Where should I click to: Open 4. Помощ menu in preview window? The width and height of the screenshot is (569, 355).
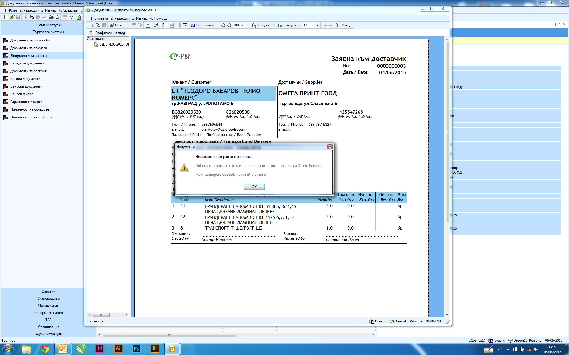(x=158, y=18)
